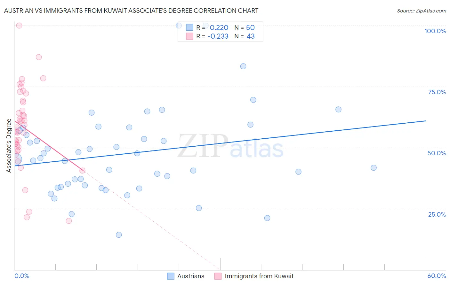Click the pink R = -0.233 swatch in stats box
450x285 pixels.
pyautogui.click(x=189, y=36)
